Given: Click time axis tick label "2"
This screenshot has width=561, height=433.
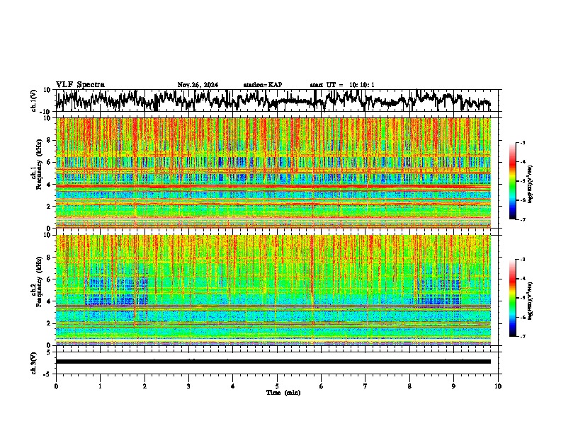Looking at the screenshot, I should (x=144, y=386).
